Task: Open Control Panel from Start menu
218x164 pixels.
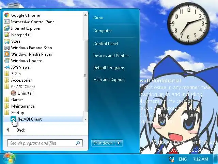Action: (106, 44)
